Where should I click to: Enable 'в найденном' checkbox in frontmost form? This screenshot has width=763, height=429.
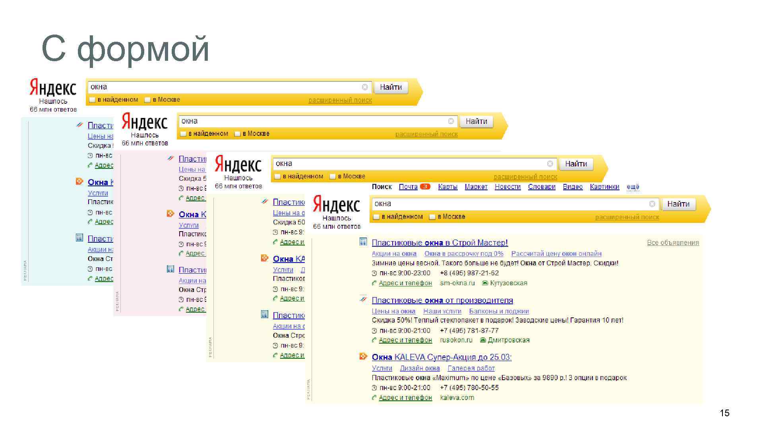(376, 217)
